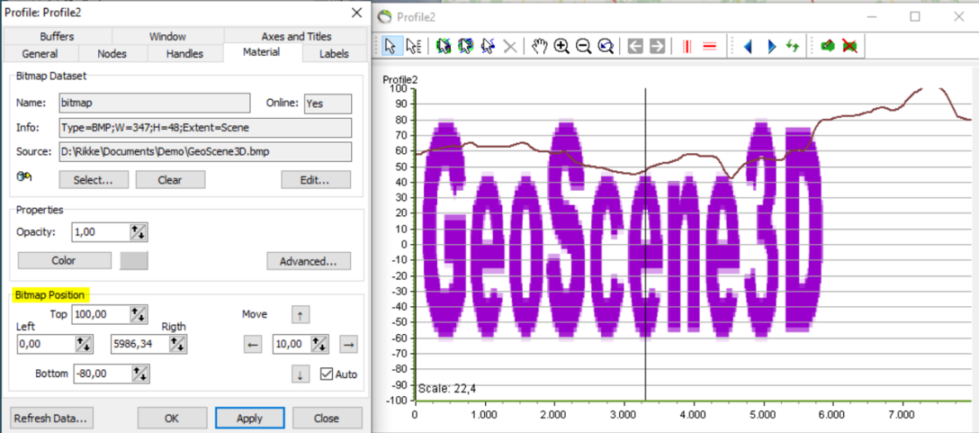The image size is (979, 433).
Task: Move bitmap up with the up arrow button
Action: (x=301, y=315)
